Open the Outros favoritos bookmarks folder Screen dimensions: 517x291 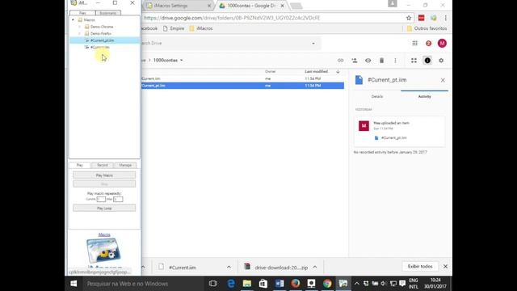427,28
